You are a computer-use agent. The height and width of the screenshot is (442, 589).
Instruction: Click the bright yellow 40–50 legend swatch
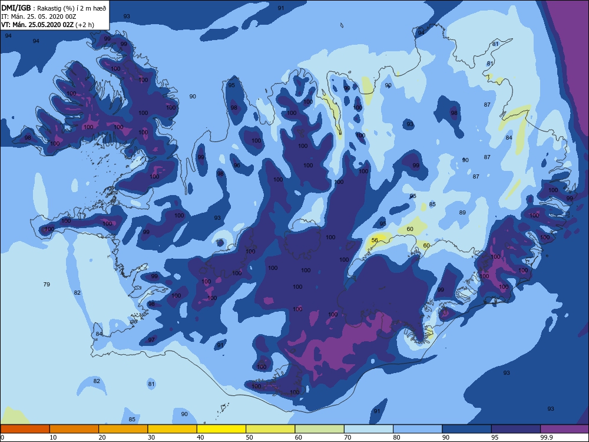point(221,429)
